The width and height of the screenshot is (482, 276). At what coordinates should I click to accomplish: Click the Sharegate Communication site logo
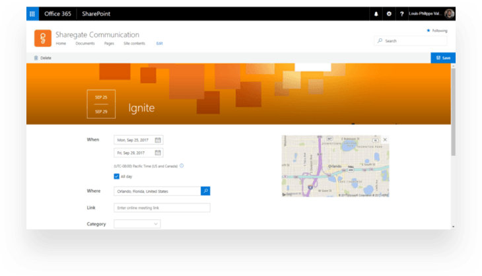coord(43,38)
